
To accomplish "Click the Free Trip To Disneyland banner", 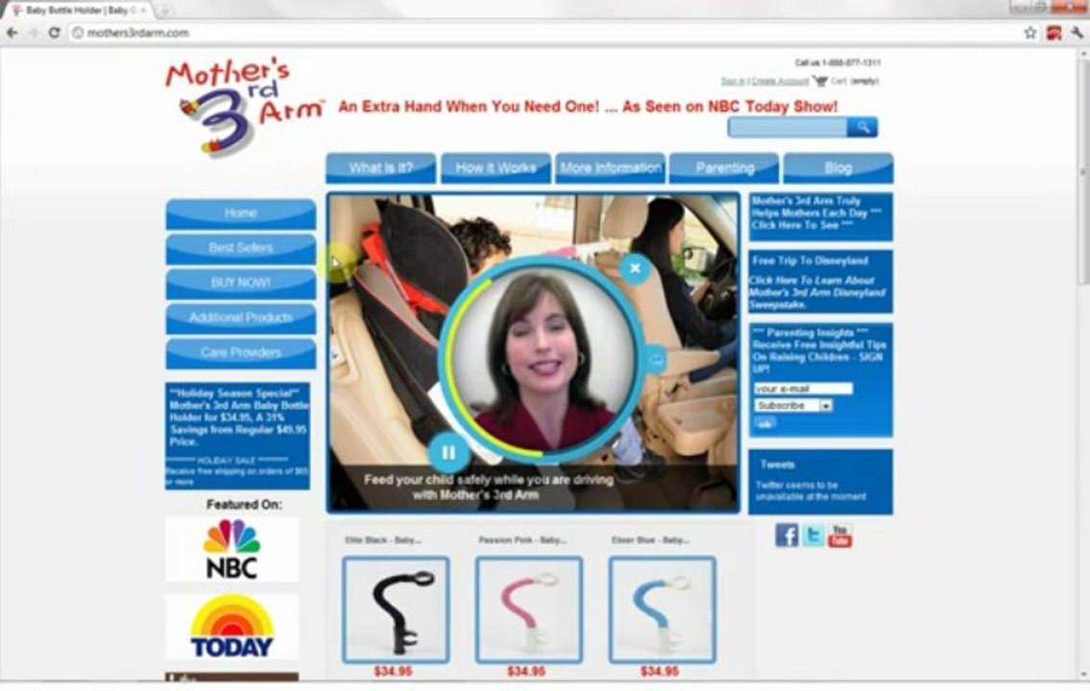I will coord(820,282).
